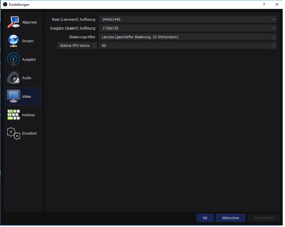Expand the Basis (Leinwand) Auflösung dropdown arrow
285x227 pixels.
tap(273, 20)
